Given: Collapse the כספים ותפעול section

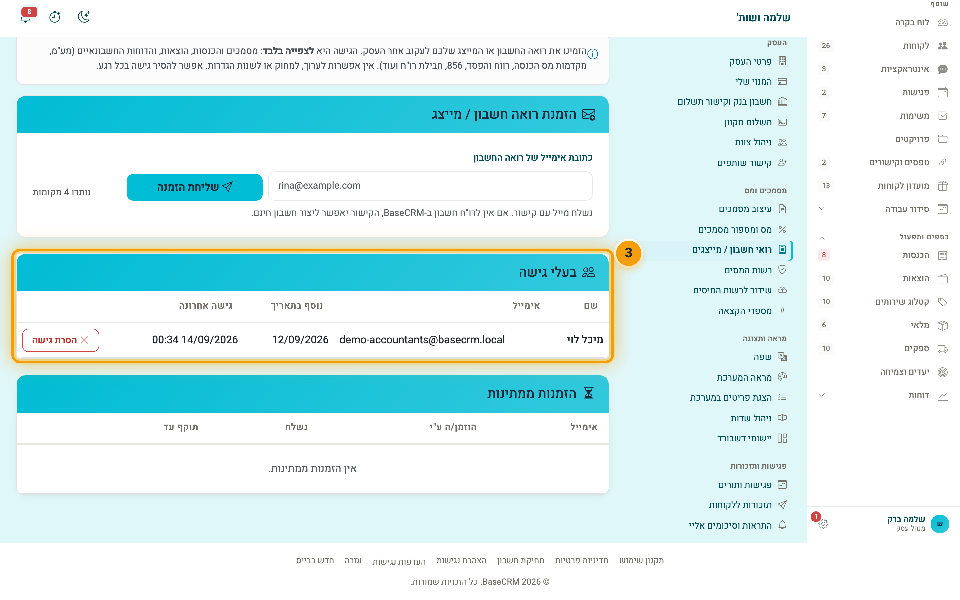Looking at the screenshot, I should pos(822,238).
